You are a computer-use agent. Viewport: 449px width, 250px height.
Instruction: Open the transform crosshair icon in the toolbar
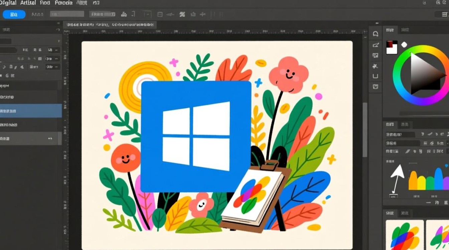tap(202, 14)
